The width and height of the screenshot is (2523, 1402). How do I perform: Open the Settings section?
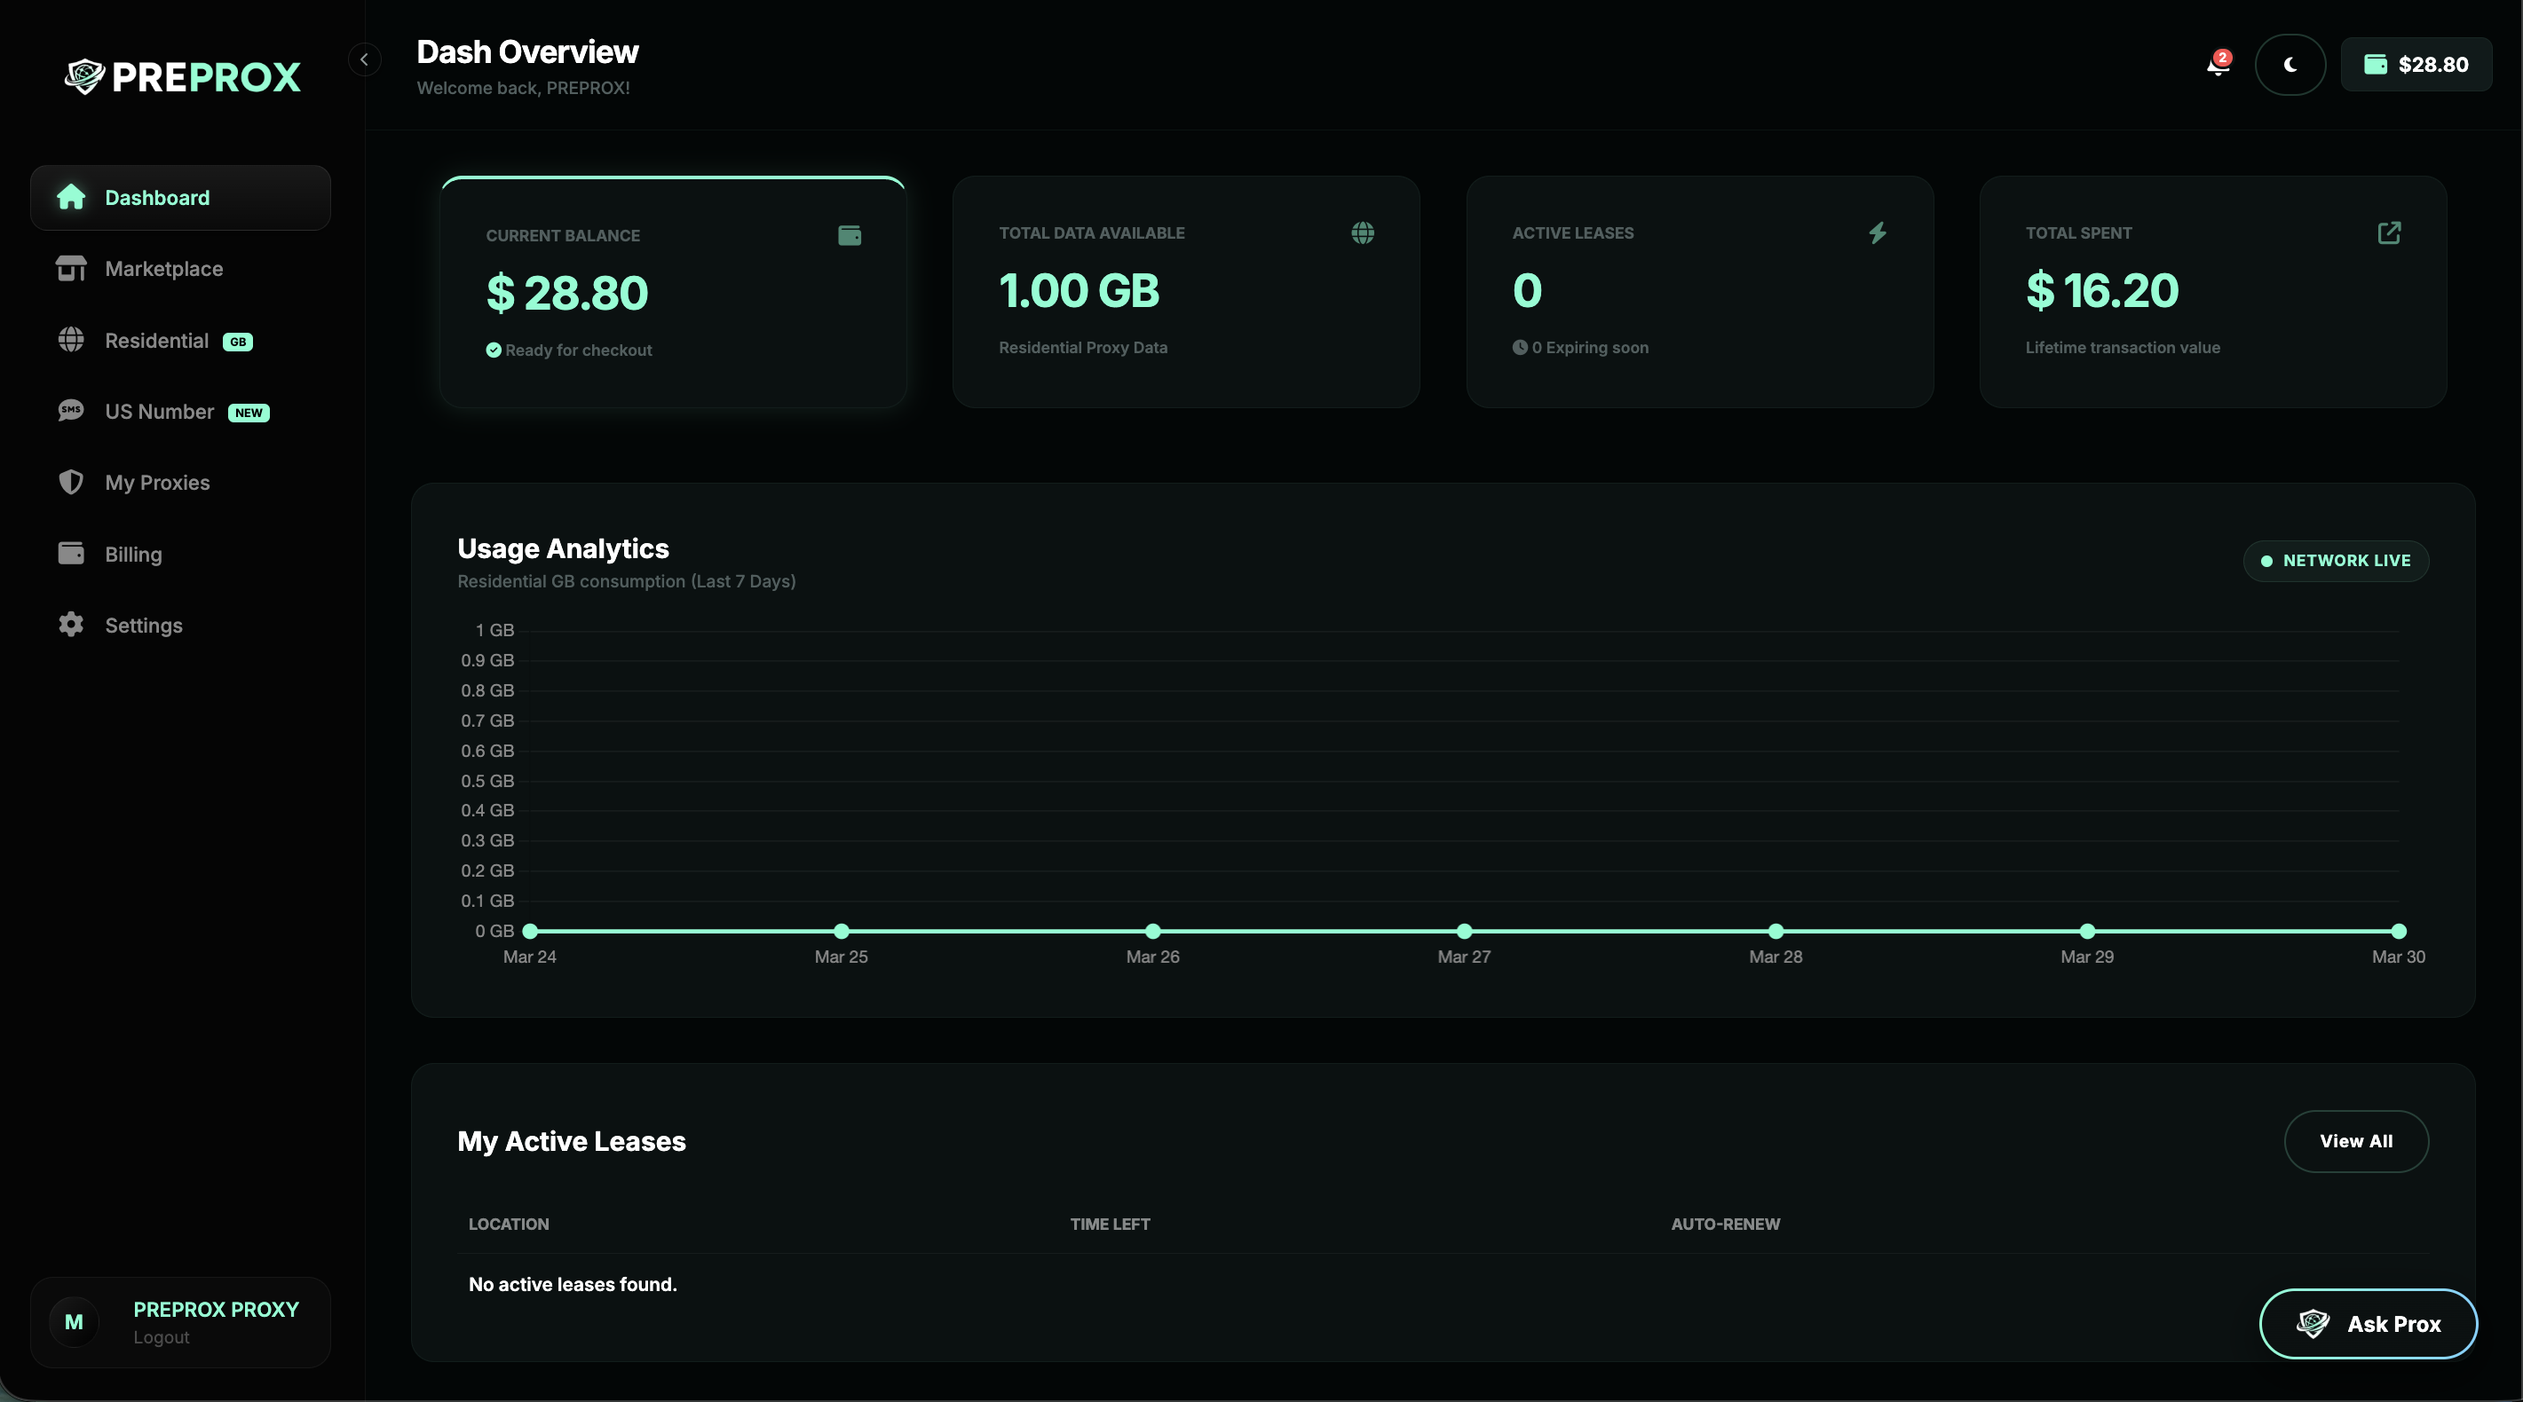pos(144,625)
